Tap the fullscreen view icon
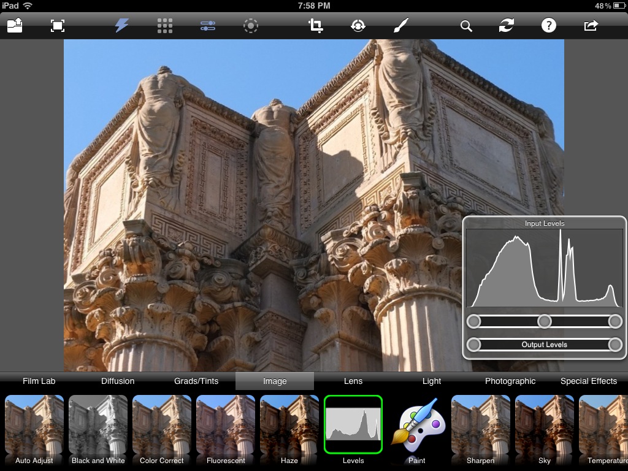The image size is (628, 471). 57,26
